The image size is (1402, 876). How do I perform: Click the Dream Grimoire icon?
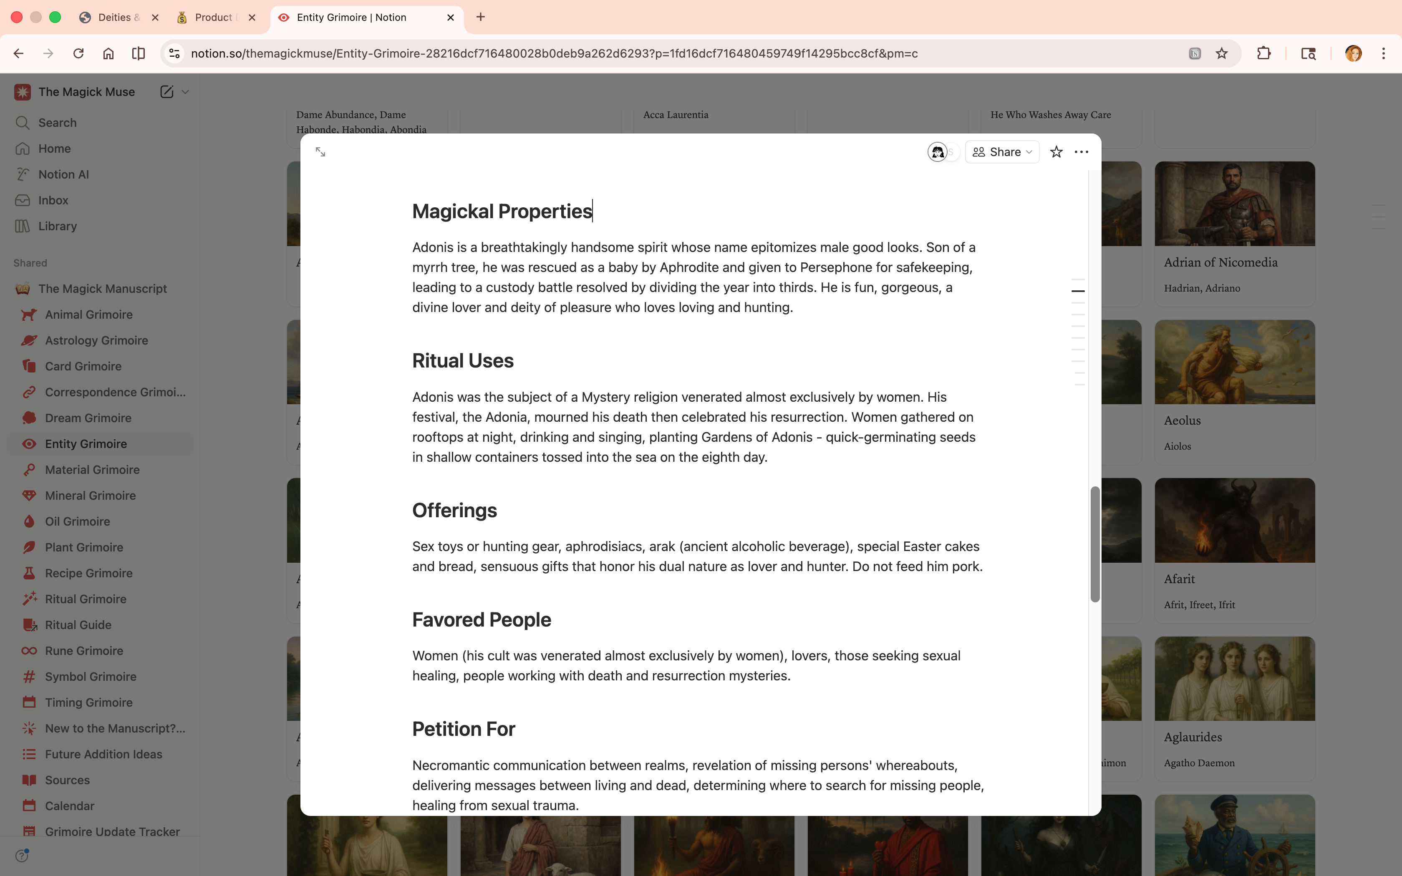29,418
